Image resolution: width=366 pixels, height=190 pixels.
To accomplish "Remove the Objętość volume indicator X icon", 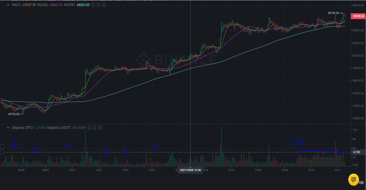I will click(100, 128).
